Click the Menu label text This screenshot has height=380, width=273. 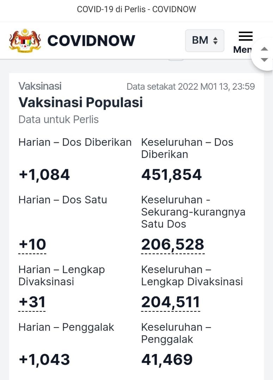(242, 50)
